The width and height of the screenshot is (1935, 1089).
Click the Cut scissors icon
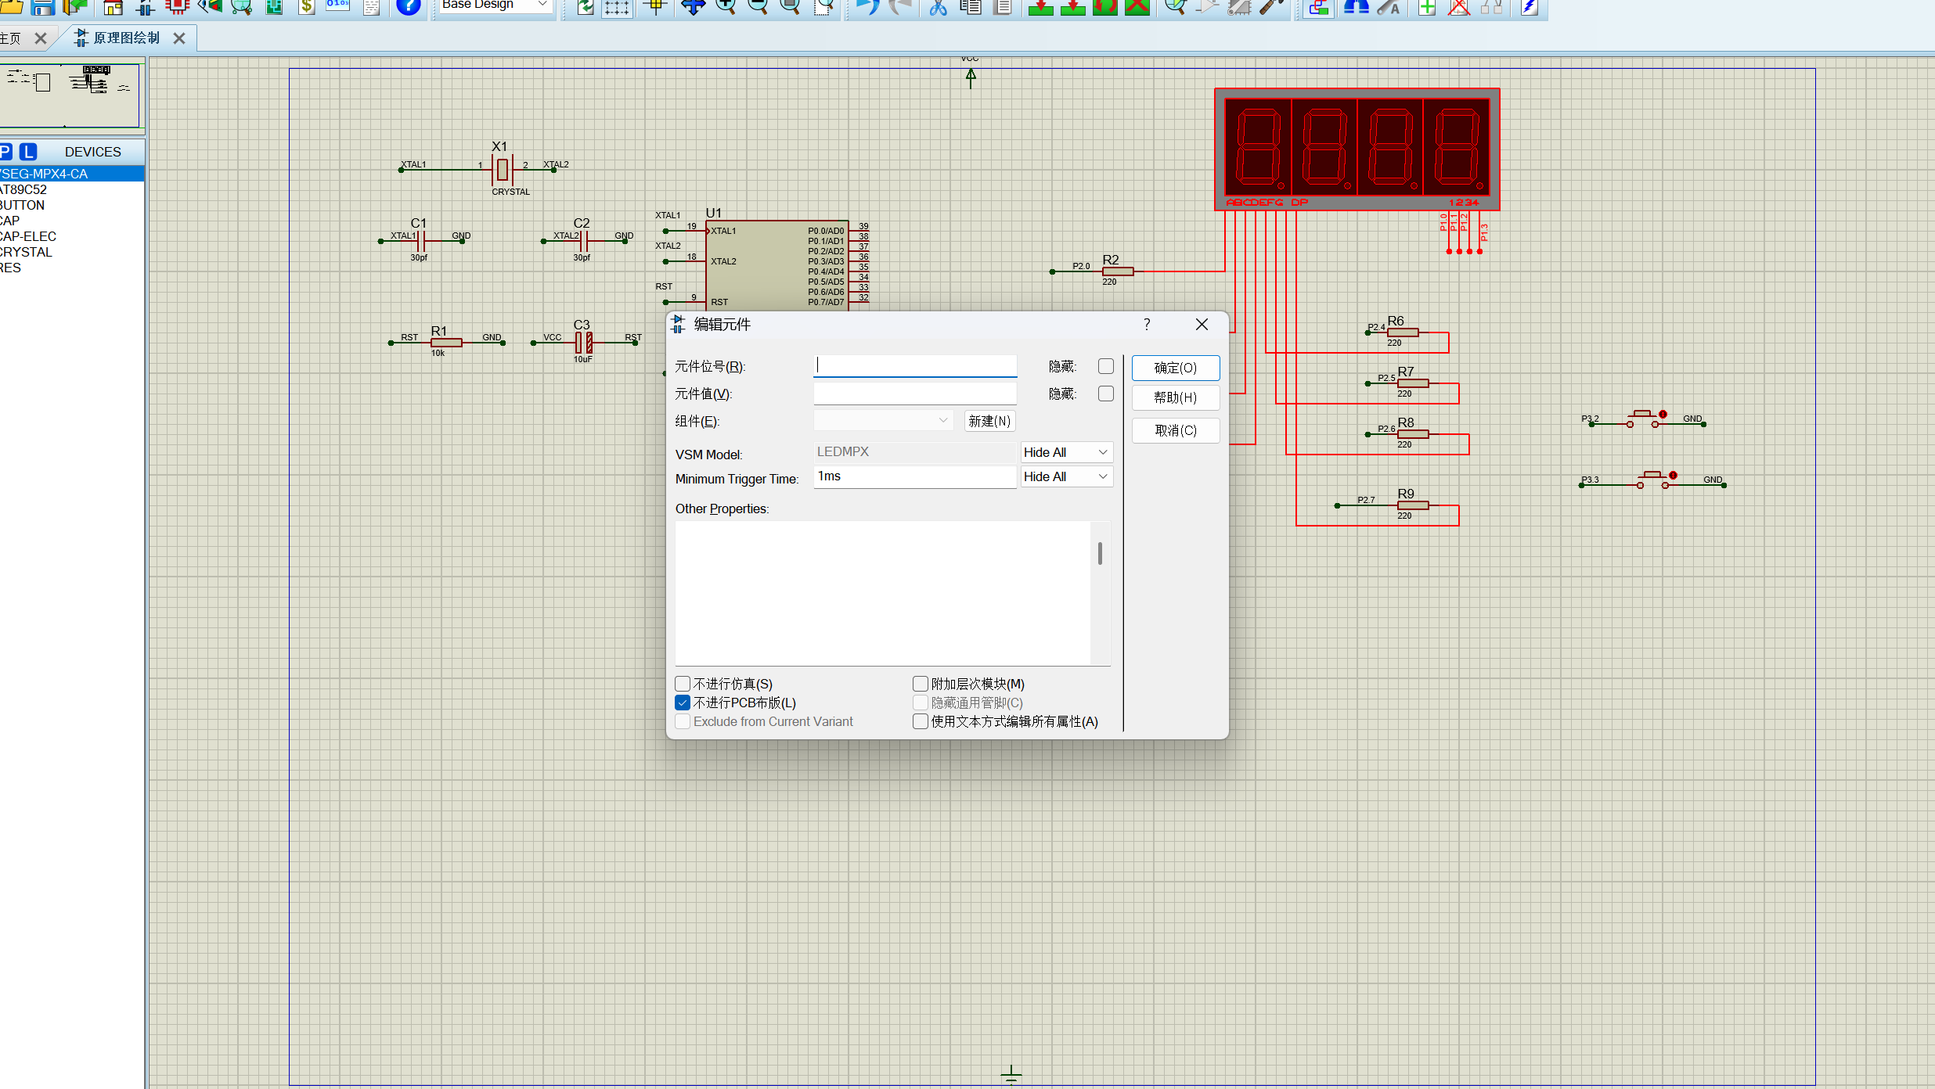click(x=938, y=7)
